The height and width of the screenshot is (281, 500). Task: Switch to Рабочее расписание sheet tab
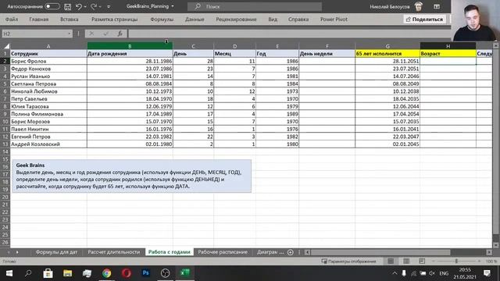[x=223, y=251]
